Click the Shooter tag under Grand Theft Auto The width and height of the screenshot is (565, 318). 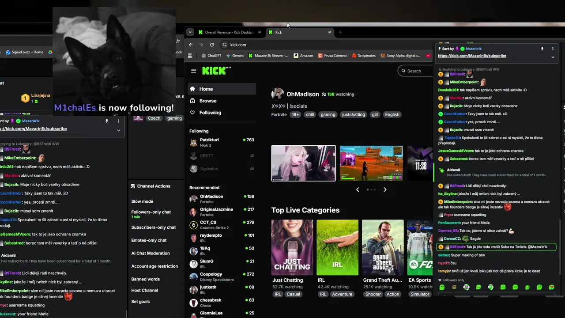pyautogui.click(x=373, y=294)
